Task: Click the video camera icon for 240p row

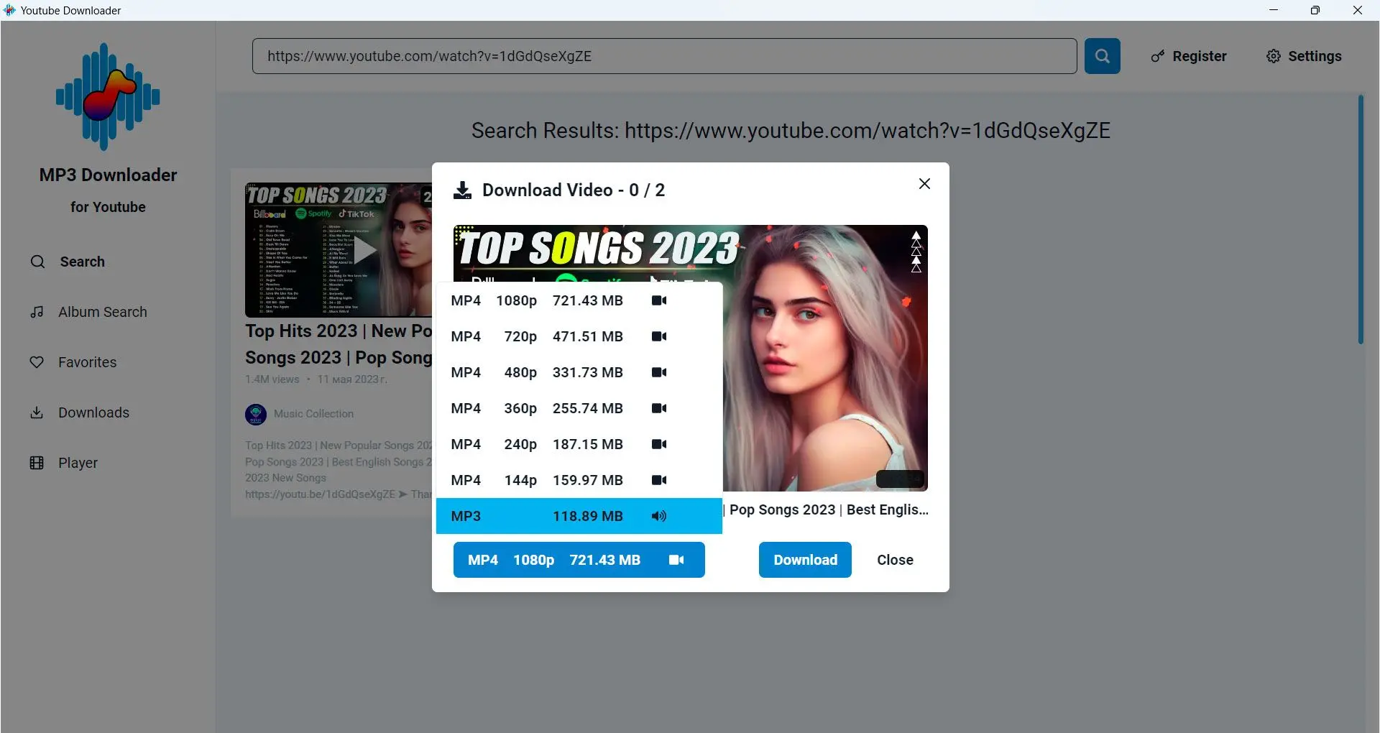Action: pyautogui.click(x=659, y=444)
